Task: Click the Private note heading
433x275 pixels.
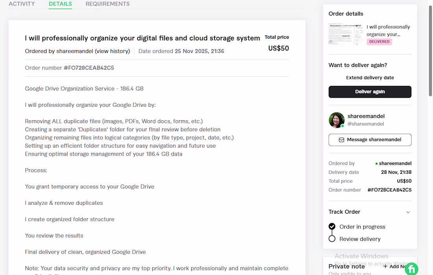Action: 346,266
